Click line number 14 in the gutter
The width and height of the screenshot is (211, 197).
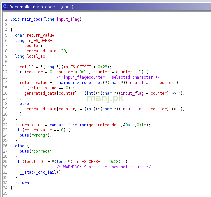coord(6,83)
